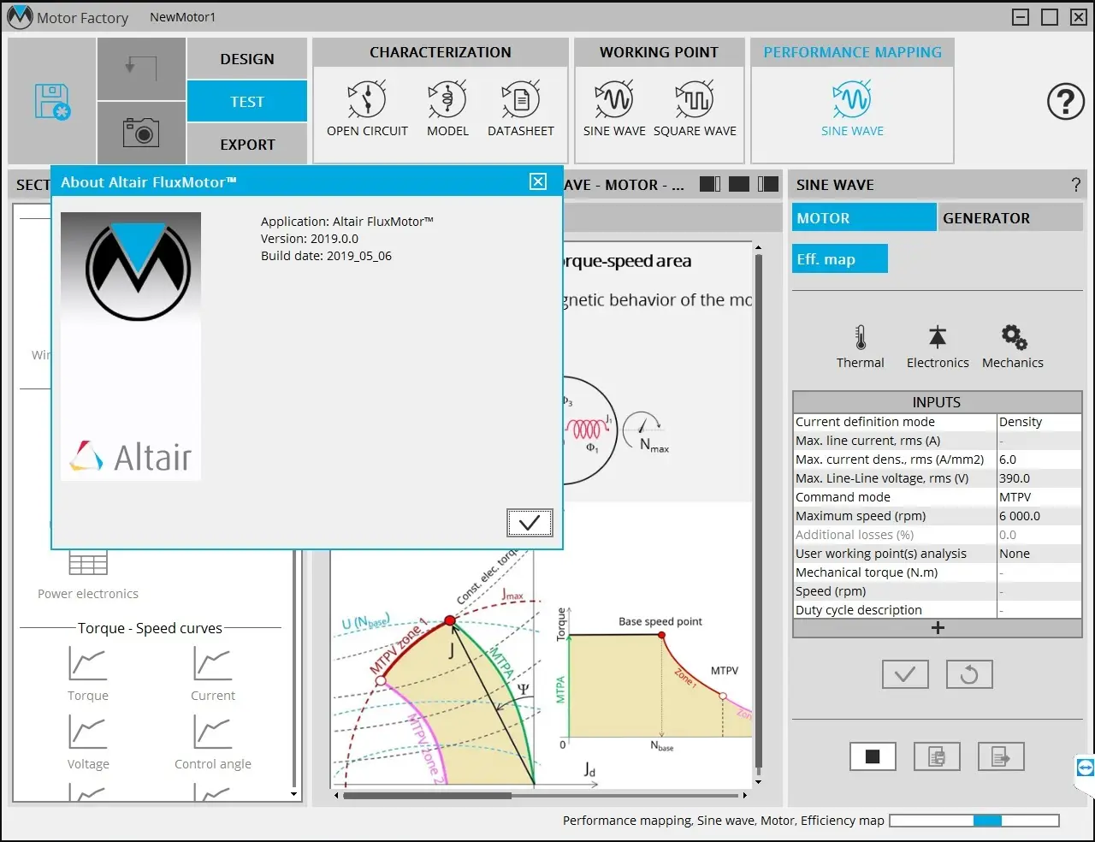The width and height of the screenshot is (1095, 842).
Task: Select the Eff. map option
Action: pos(840,259)
